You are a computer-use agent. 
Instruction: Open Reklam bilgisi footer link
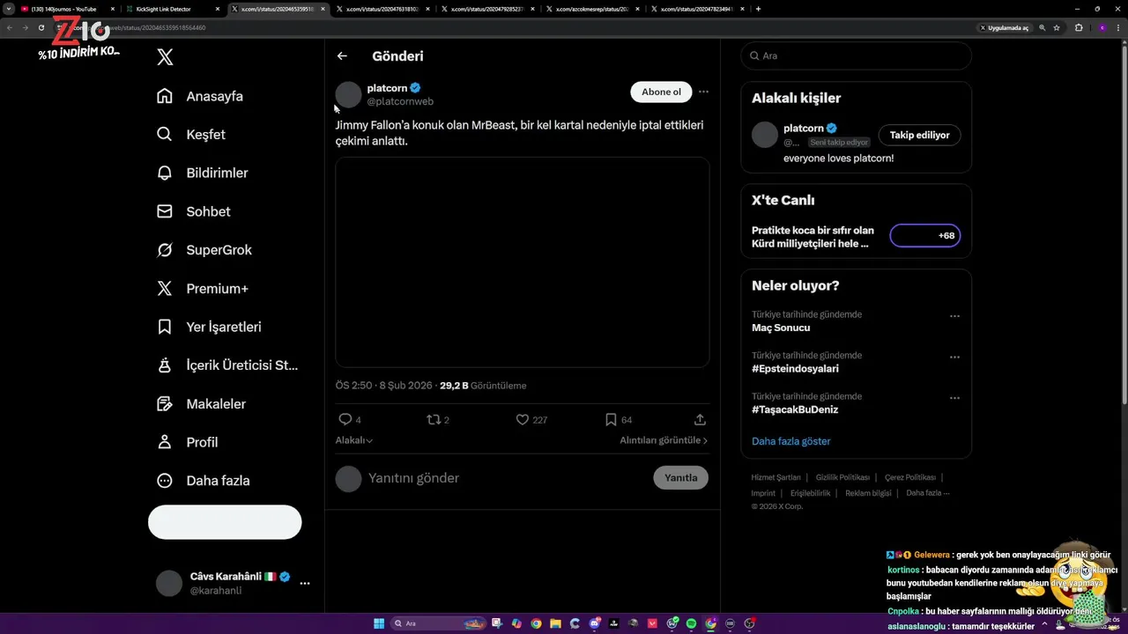(868, 493)
